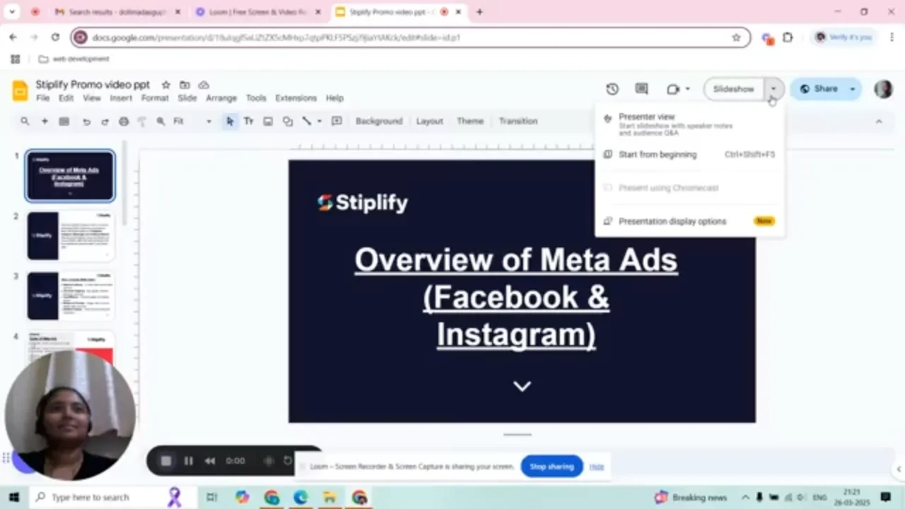Print the presentation using printer icon
Screen dimensions: 905x509
tap(124, 122)
